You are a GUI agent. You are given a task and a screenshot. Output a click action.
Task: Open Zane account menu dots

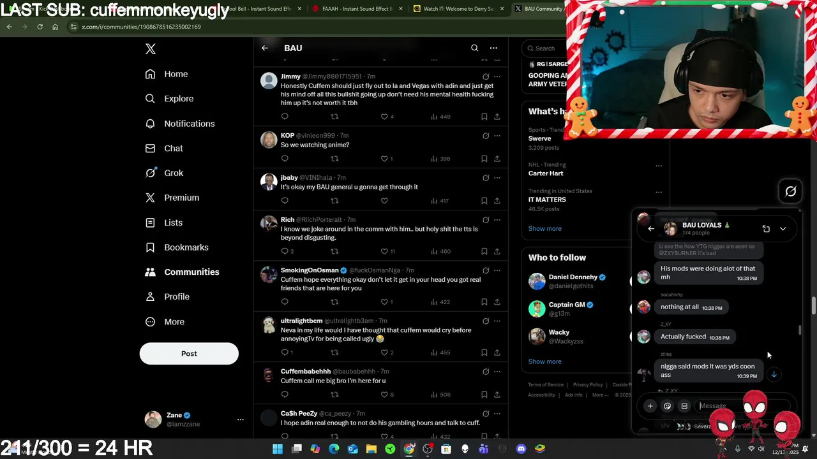coord(240,419)
